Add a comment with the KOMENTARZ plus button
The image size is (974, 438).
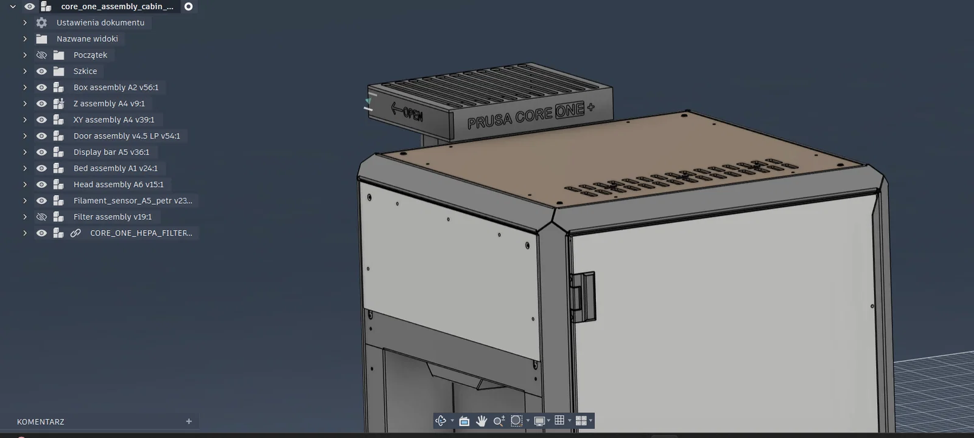pyautogui.click(x=189, y=422)
